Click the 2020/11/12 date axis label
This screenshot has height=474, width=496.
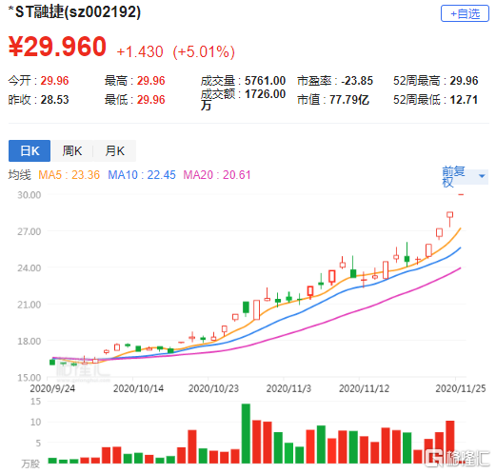364,388
